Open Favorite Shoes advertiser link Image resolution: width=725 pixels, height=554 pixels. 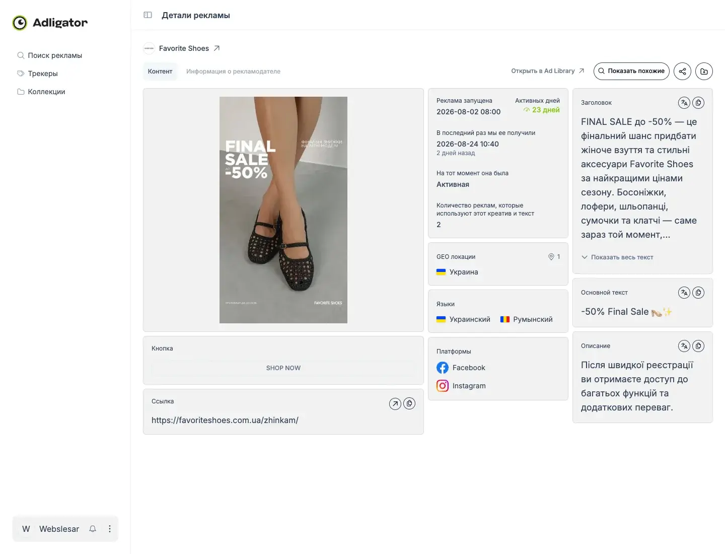click(184, 48)
